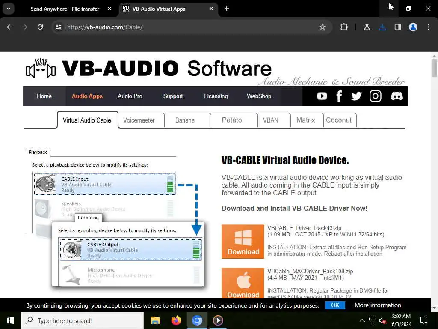This screenshot has height=329, width=438.
Task: Open Chrome three-dot menu
Action: [429, 27]
